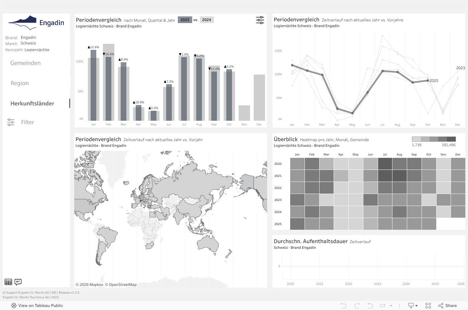Select the heatmap cell for July 2020

(x=385, y=164)
